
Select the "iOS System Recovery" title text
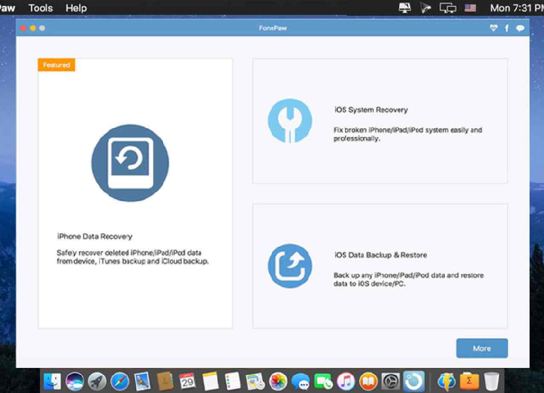pyautogui.click(x=371, y=110)
